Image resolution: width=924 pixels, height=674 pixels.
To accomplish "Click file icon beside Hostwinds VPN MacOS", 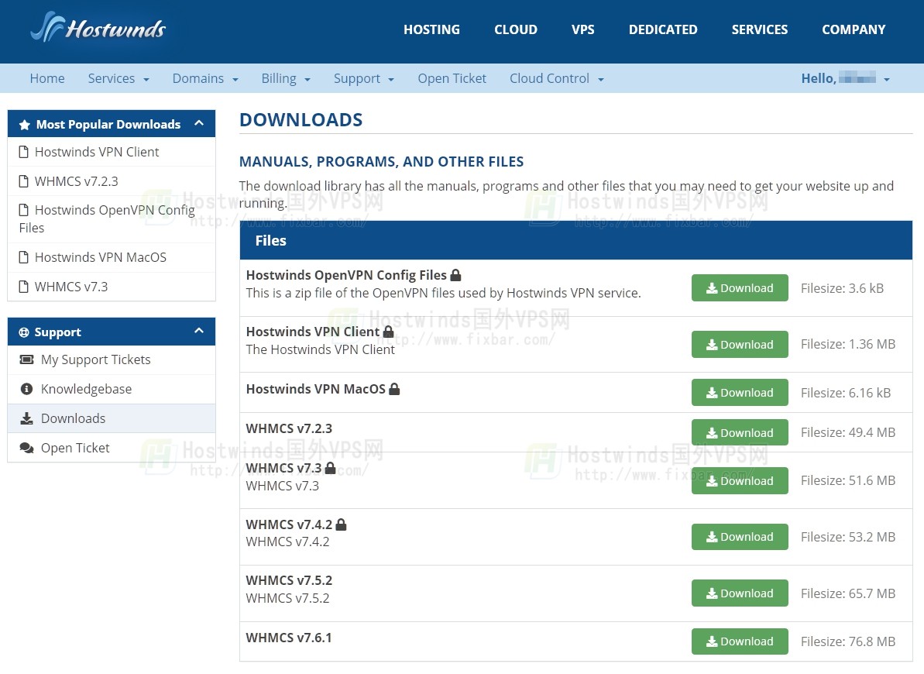I will (x=23, y=257).
